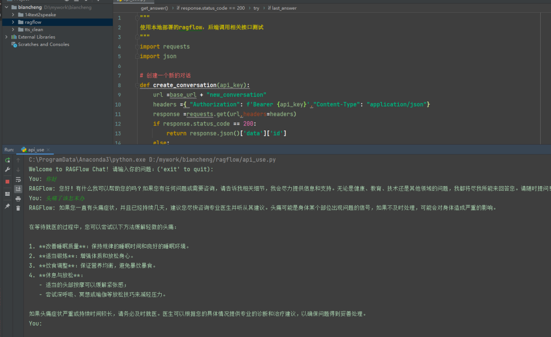The width and height of the screenshot is (551, 337).
Task: Place cursor on create_conversation function name
Action: pyautogui.click(x=185, y=85)
